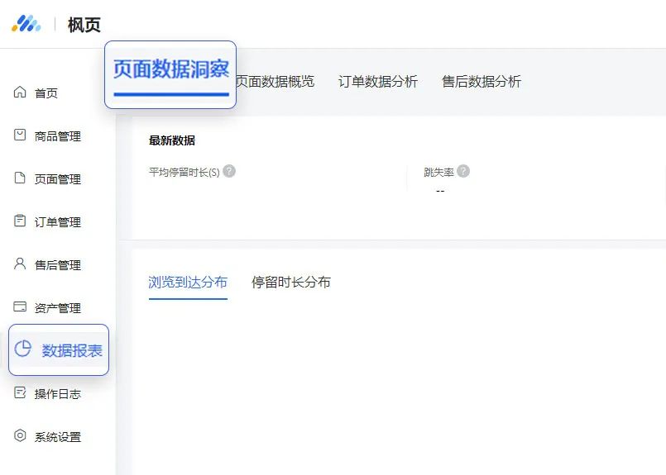Image resolution: width=666 pixels, height=475 pixels.
Task: Select the 停留时长分布 tab
Action: coord(291,282)
